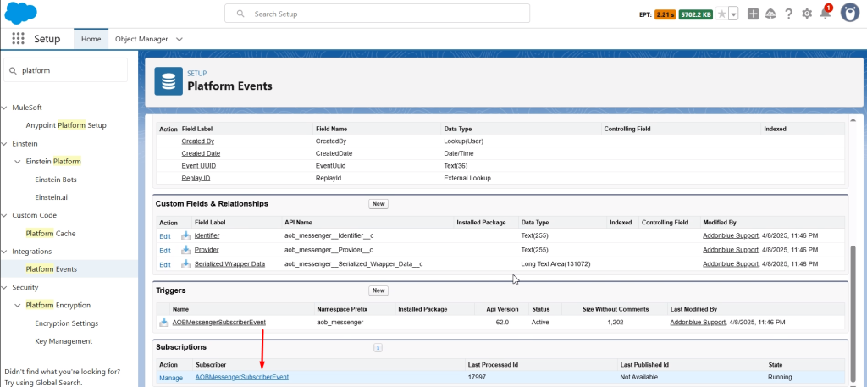Open Addonblue Support link in Identifier row
The image size is (867, 387).
click(x=731, y=235)
